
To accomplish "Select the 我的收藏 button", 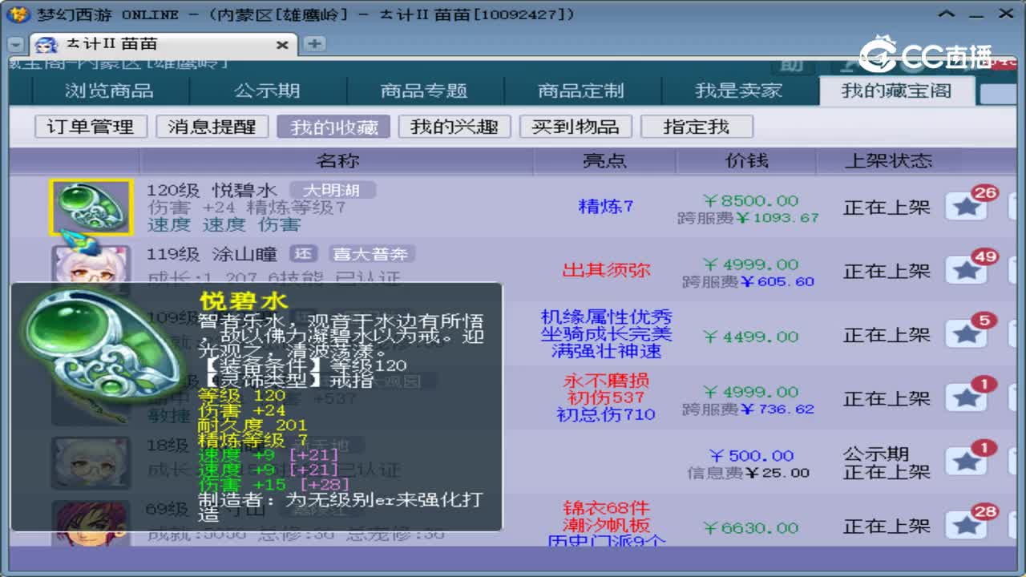I will pos(333,127).
